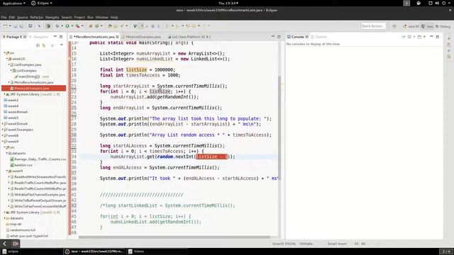Viewport: 454px width, 255px height.
Task: Click the Quick Access search field
Action: click(373, 26)
